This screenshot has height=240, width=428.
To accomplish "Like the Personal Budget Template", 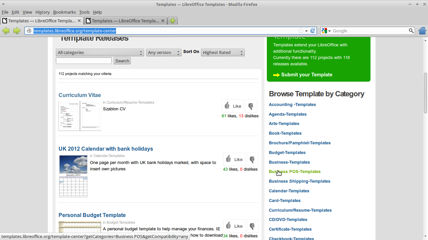I will 234,226.
